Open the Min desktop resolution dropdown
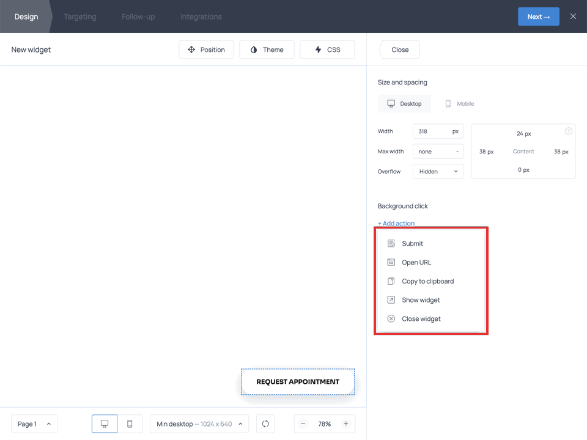This screenshot has width=587, height=440. pos(199,424)
